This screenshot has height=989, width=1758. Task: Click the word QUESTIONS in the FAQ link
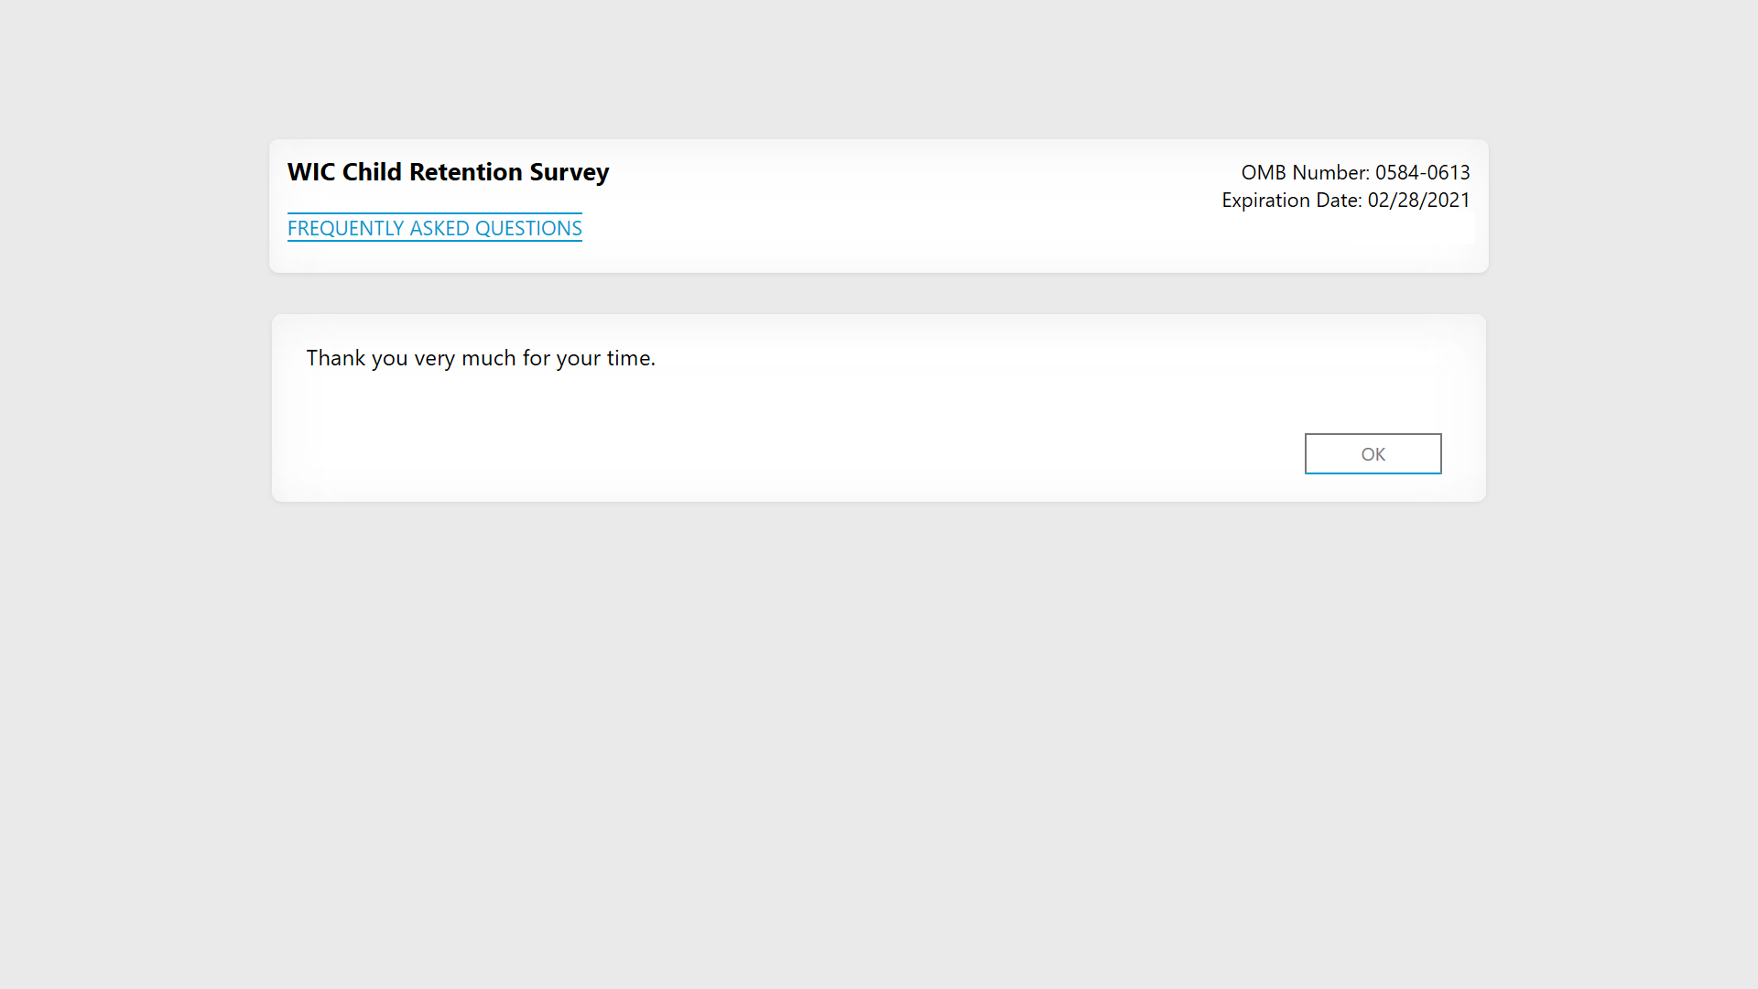(x=528, y=228)
